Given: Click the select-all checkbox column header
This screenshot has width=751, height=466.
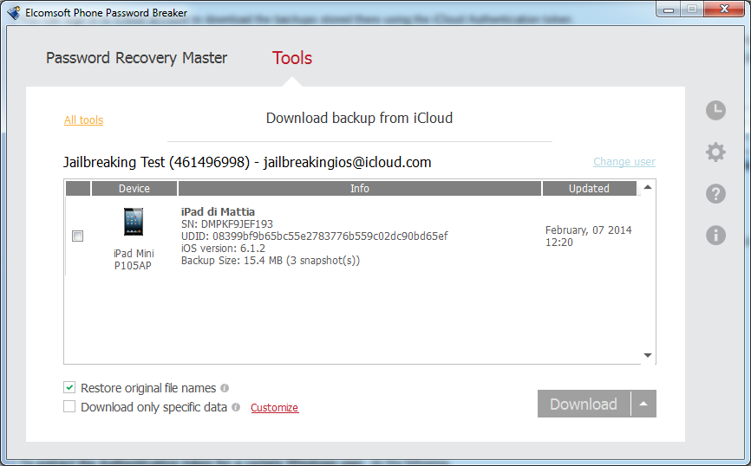Looking at the screenshot, I should click(x=77, y=189).
